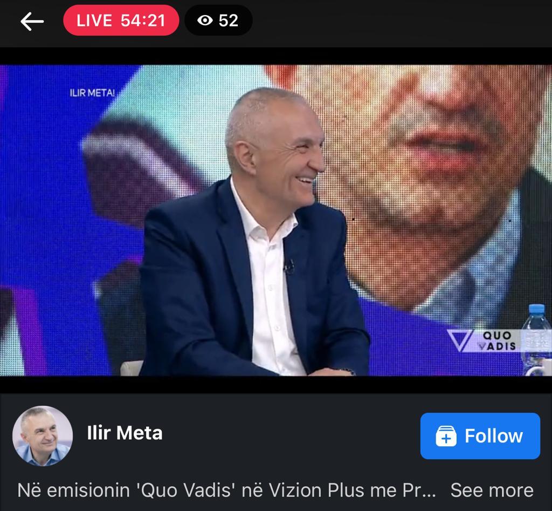Click the plus icon inside Follow button

pos(446,436)
